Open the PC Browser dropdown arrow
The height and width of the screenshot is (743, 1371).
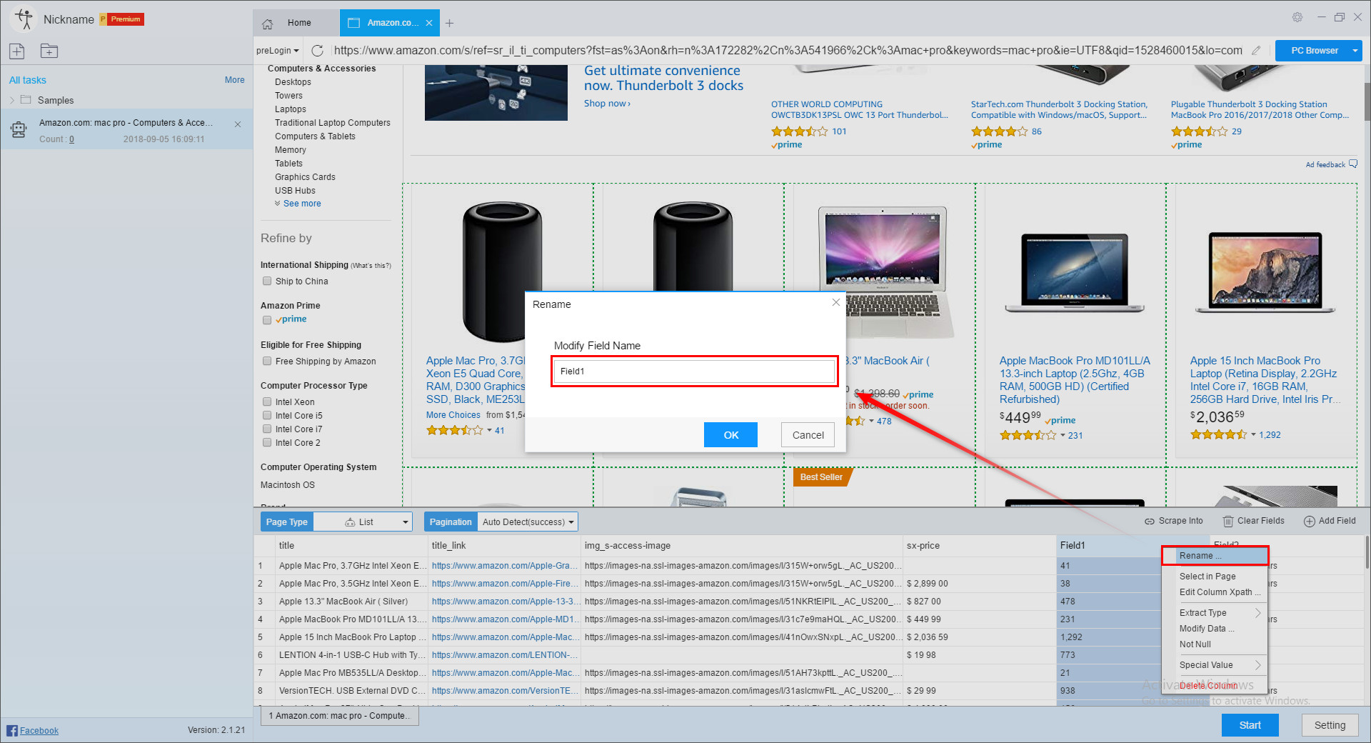(1355, 51)
